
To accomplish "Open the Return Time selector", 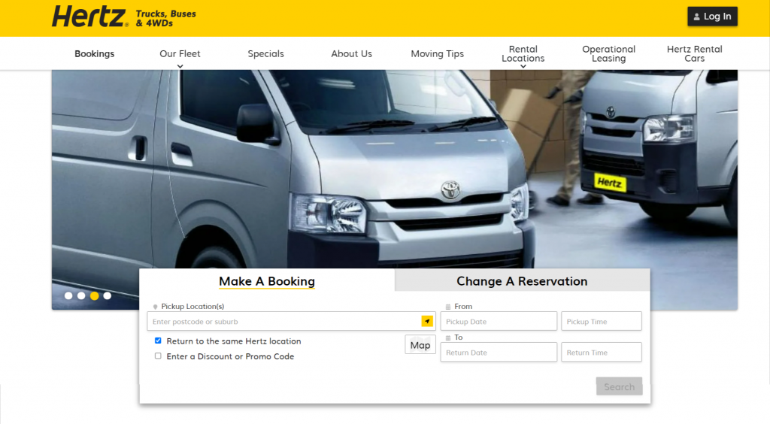I will 601,353.
